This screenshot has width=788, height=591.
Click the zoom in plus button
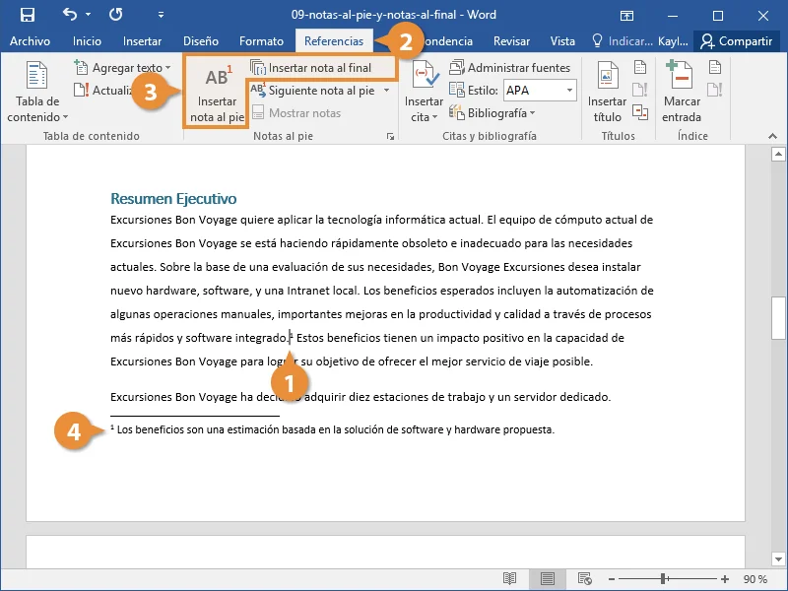[725, 579]
